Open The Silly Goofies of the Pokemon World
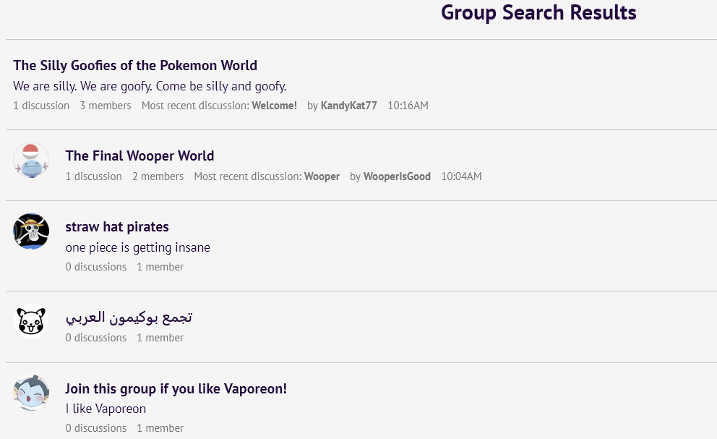The width and height of the screenshot is (717, 439). 135,66
